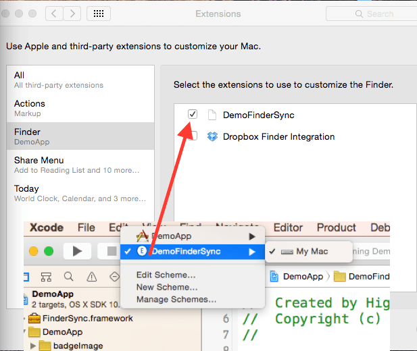The width and height of the screenshot is (417, 351).
Task: Click DemoApp in the editor jump bar
Action: pyautogui.click(x=303, y=276)
